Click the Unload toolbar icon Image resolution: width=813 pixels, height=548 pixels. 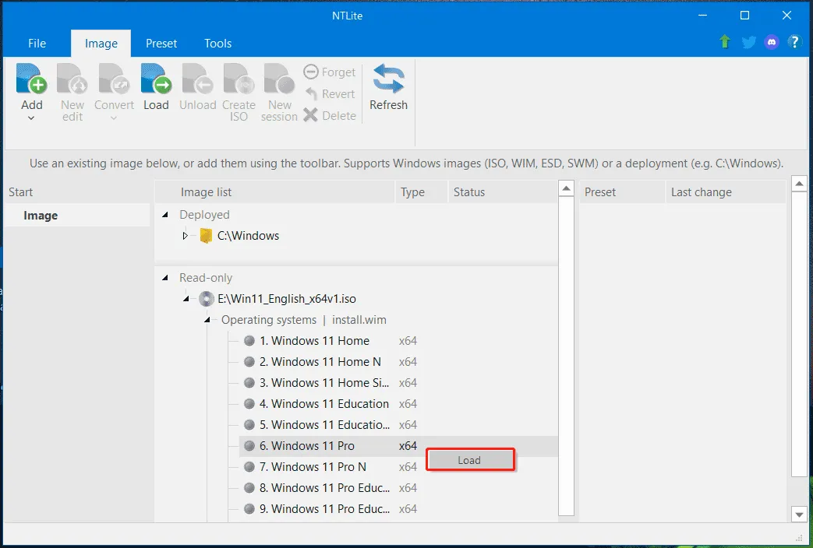pos(197,79)
